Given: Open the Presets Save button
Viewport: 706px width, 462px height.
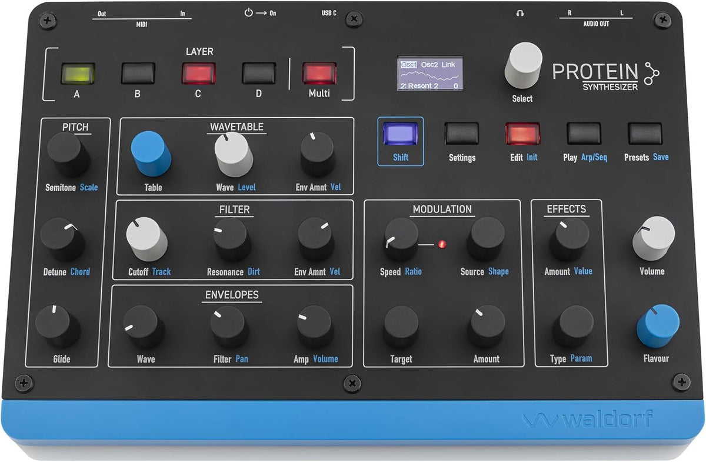Looking at the screenshot, I should [x=645, y=134].
